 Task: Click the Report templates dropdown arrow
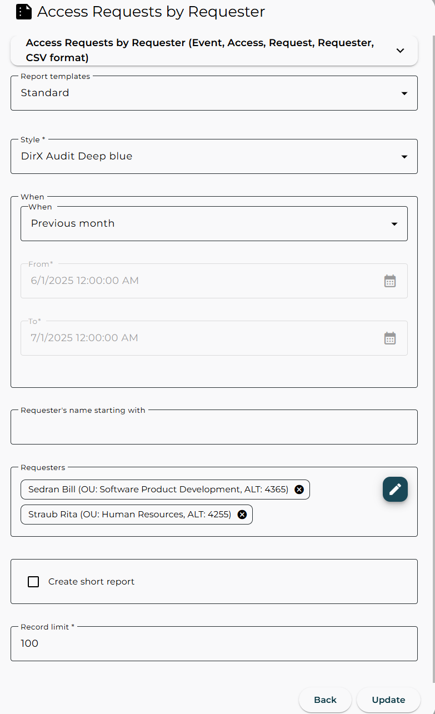click(404, 93)
